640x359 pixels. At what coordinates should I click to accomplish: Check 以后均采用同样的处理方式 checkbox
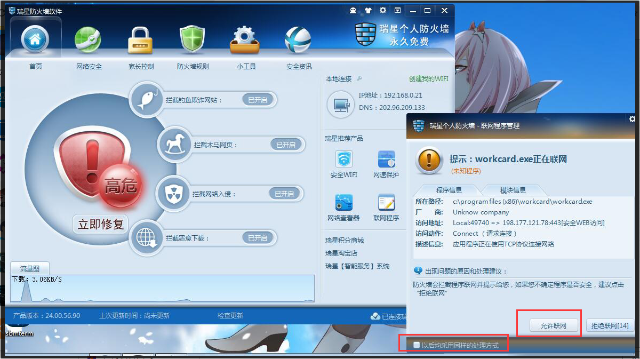(x=417, y=346)
